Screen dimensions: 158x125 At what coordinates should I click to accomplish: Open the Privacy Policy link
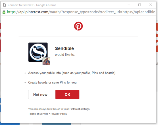59,114
